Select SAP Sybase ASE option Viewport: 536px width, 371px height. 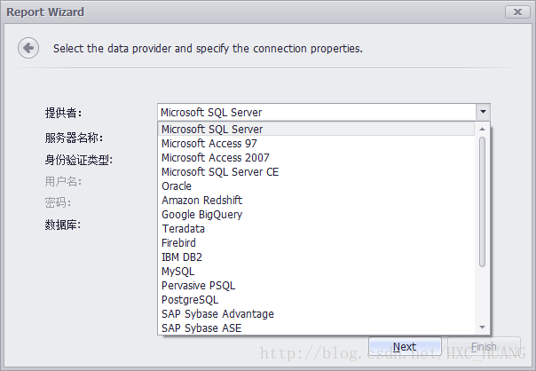coord(316,328)
